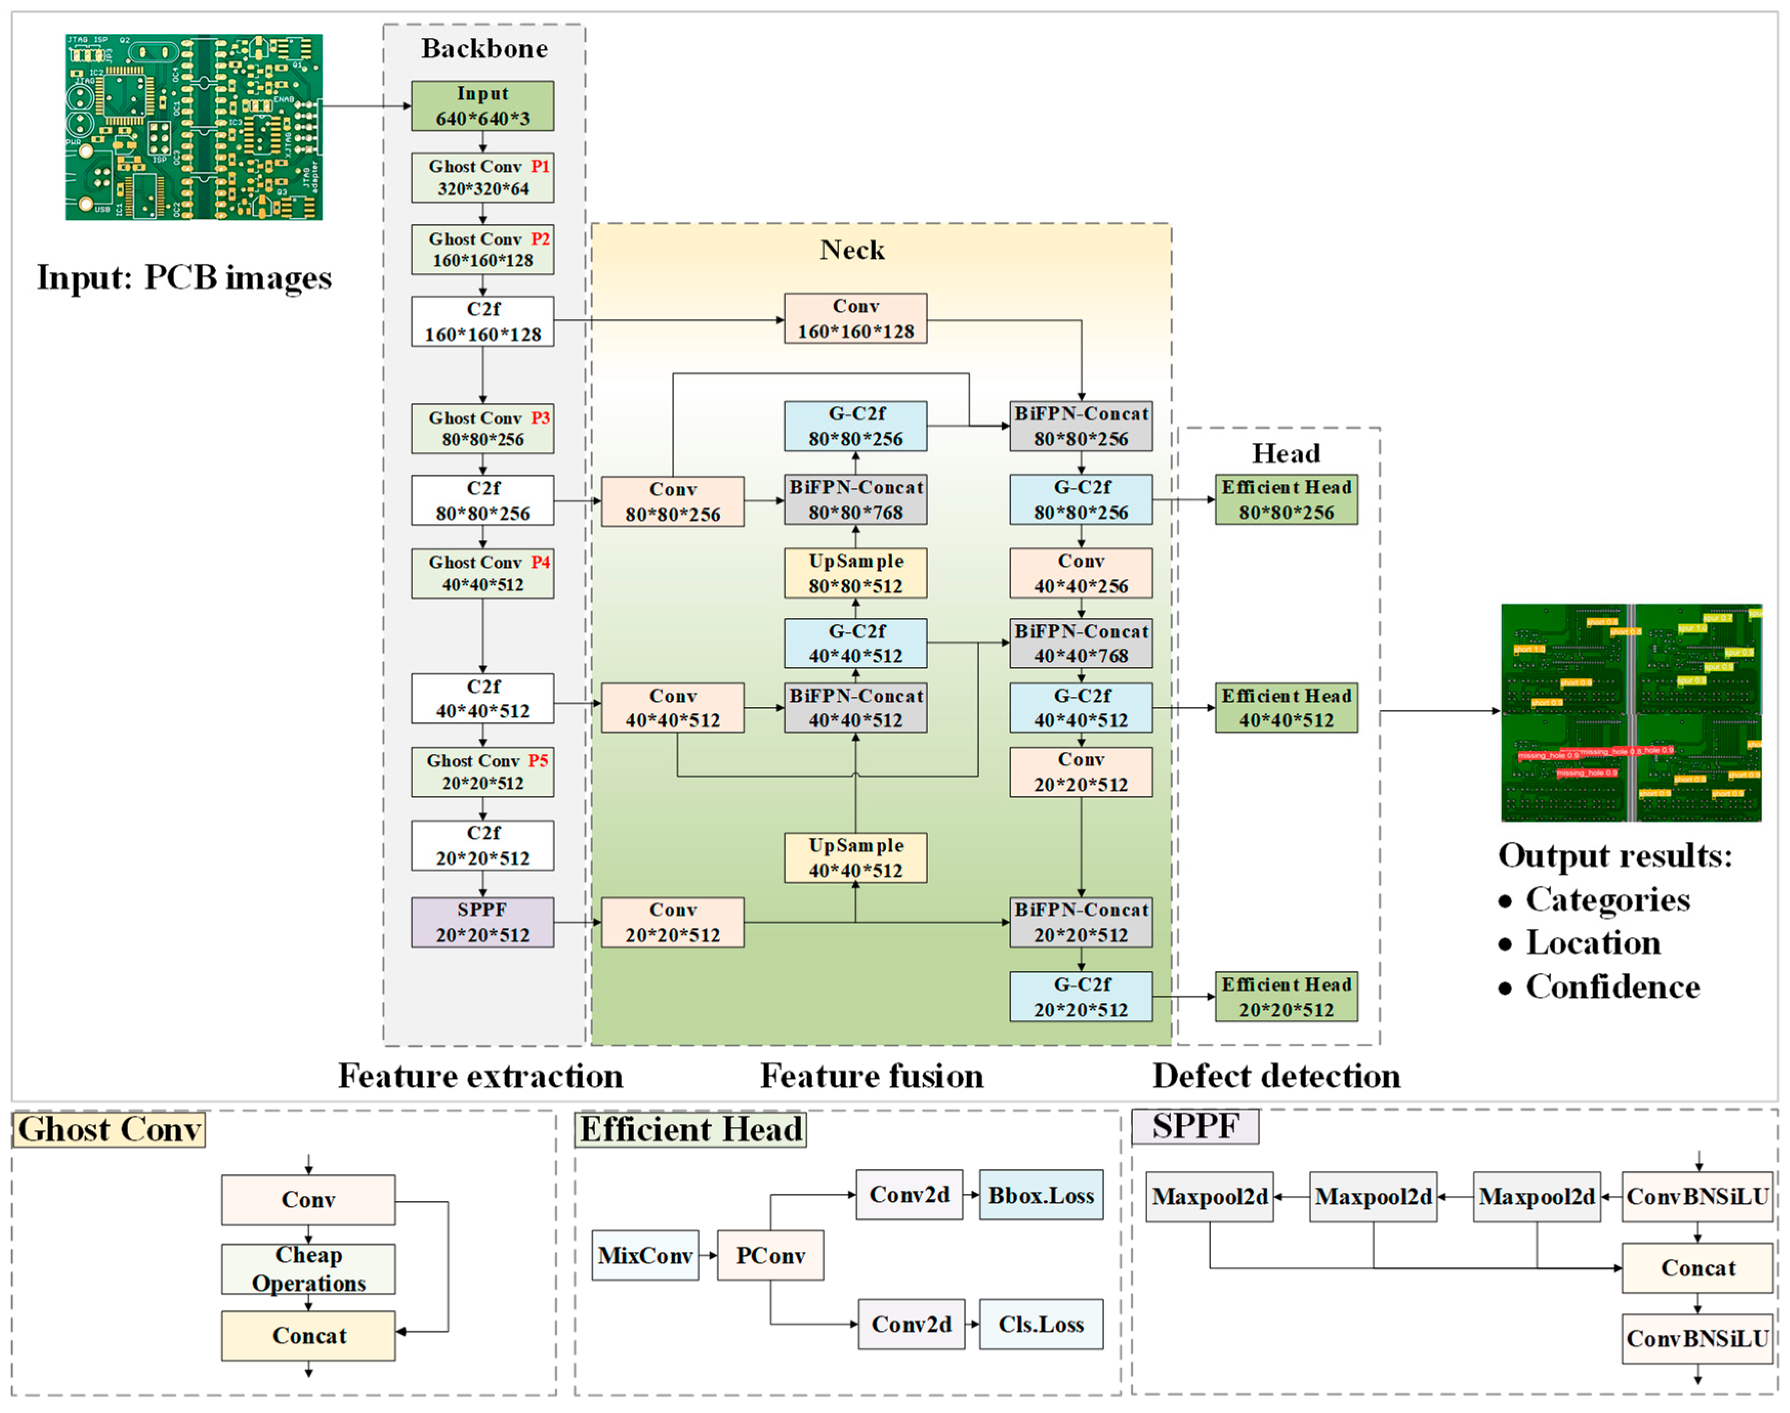Click the UpSample 40*40*512 block
Viewport: 1790px width, 1413px height.
point(856,858)
